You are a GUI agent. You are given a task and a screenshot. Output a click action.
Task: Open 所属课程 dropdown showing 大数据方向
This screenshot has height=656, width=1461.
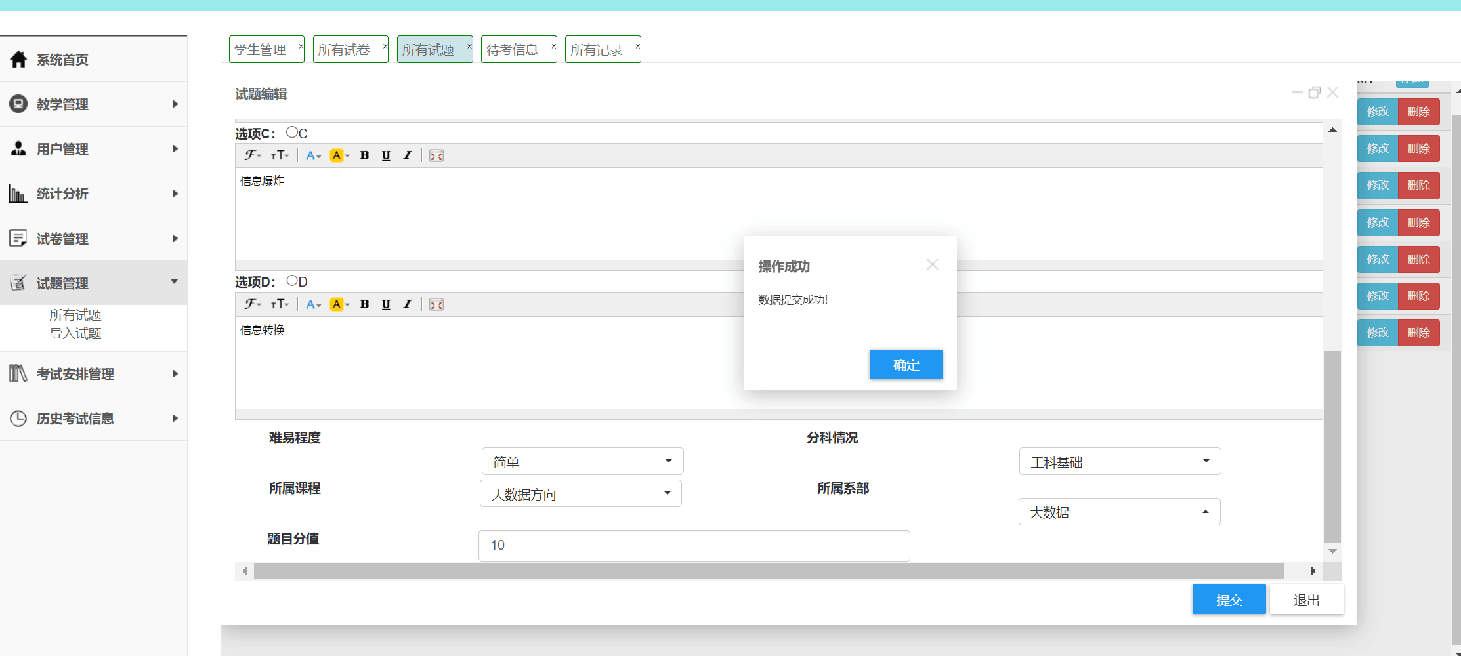tap(581, 493)
